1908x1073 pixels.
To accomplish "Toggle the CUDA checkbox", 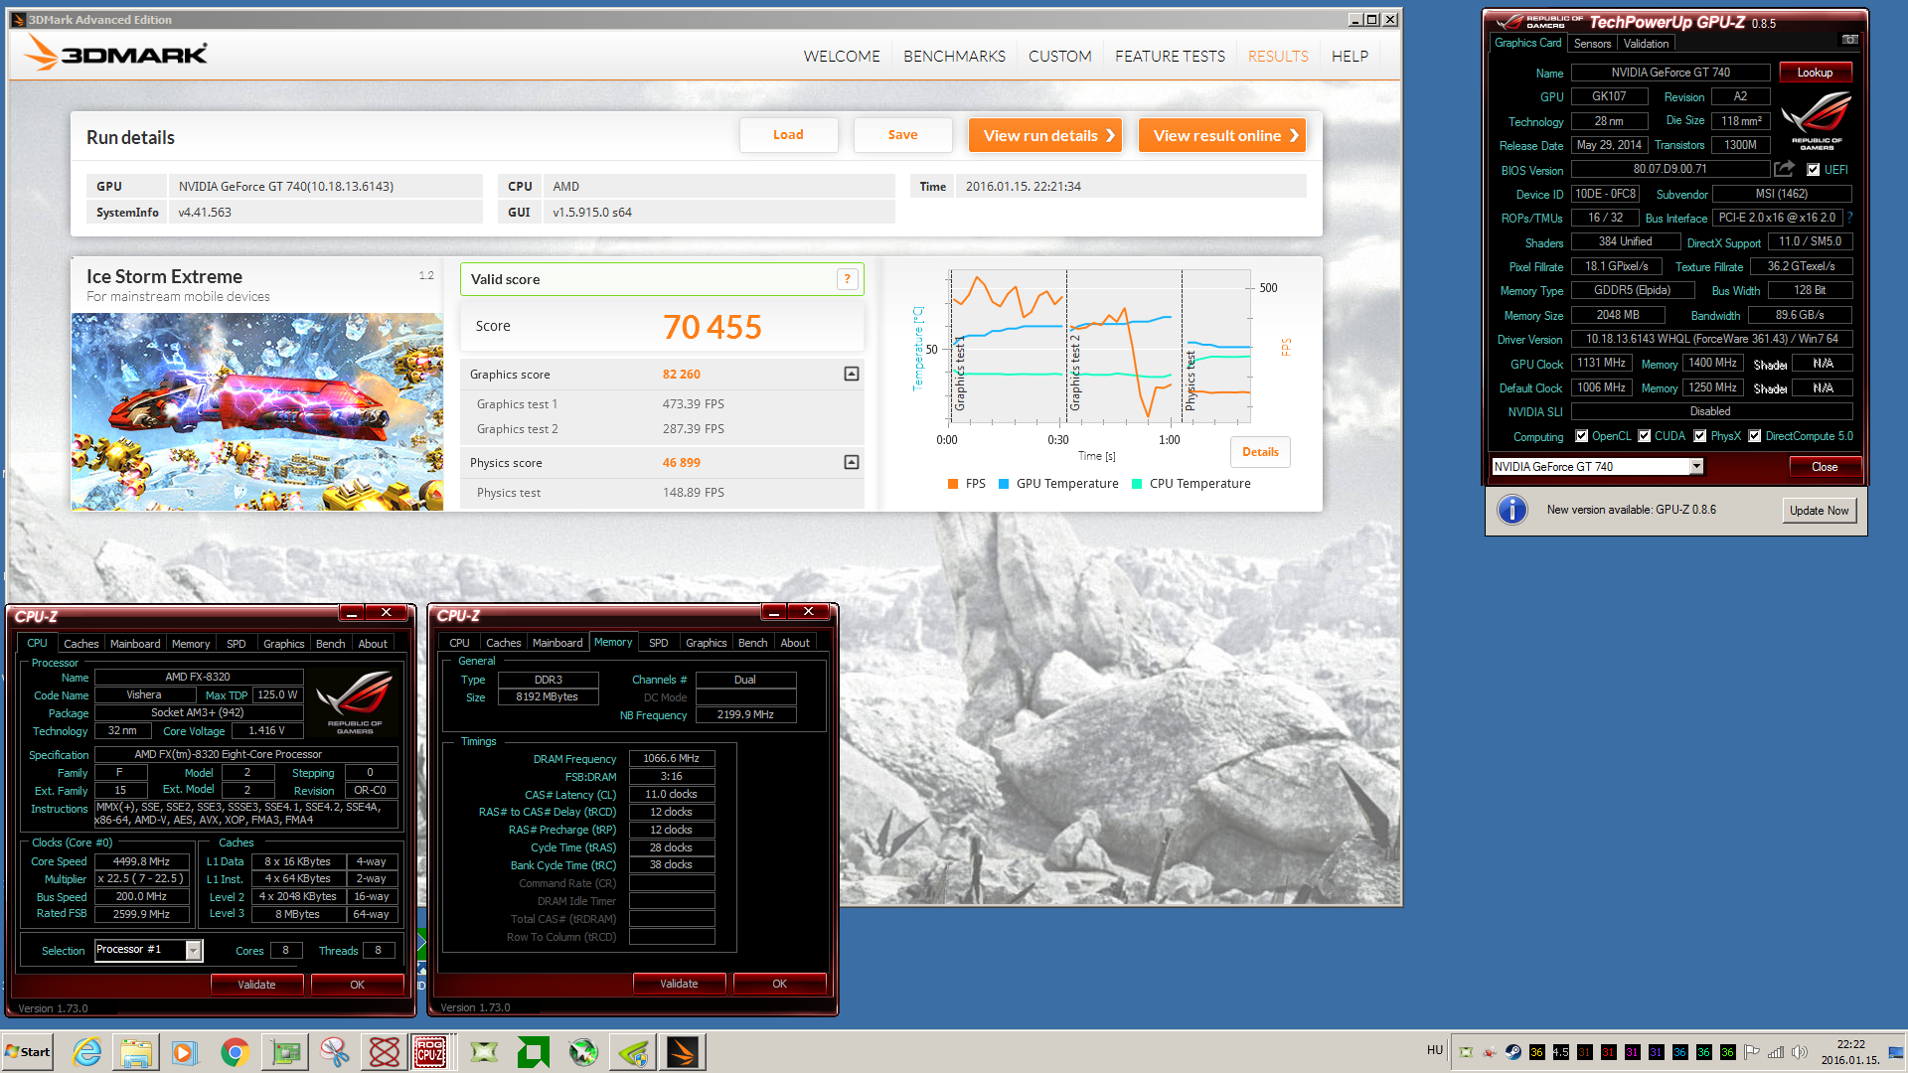I will [x=1645, y=436].
